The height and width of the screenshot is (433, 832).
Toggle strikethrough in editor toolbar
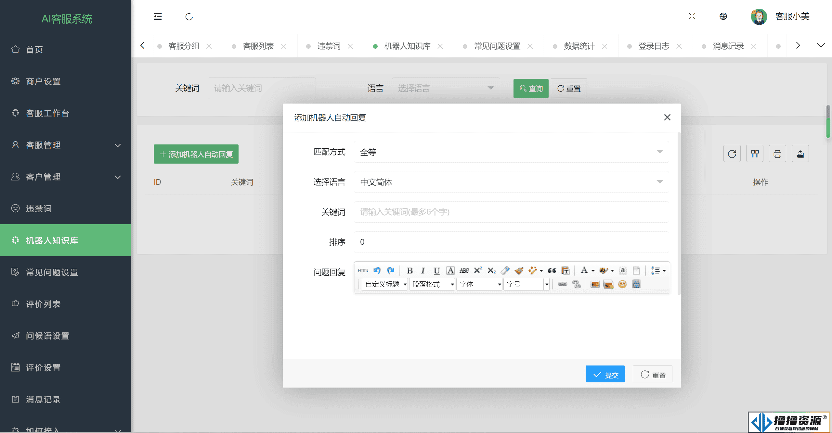click(x=464, y=270)
